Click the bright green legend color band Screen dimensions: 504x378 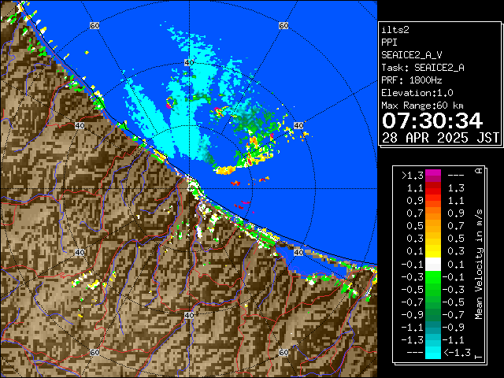click(433, 277)
